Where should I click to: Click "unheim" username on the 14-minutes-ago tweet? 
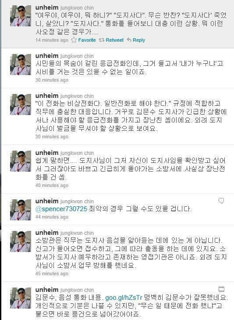click(47, 7)
